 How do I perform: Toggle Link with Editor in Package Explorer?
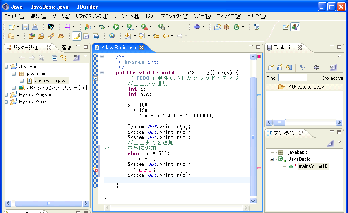click(64, 58)
